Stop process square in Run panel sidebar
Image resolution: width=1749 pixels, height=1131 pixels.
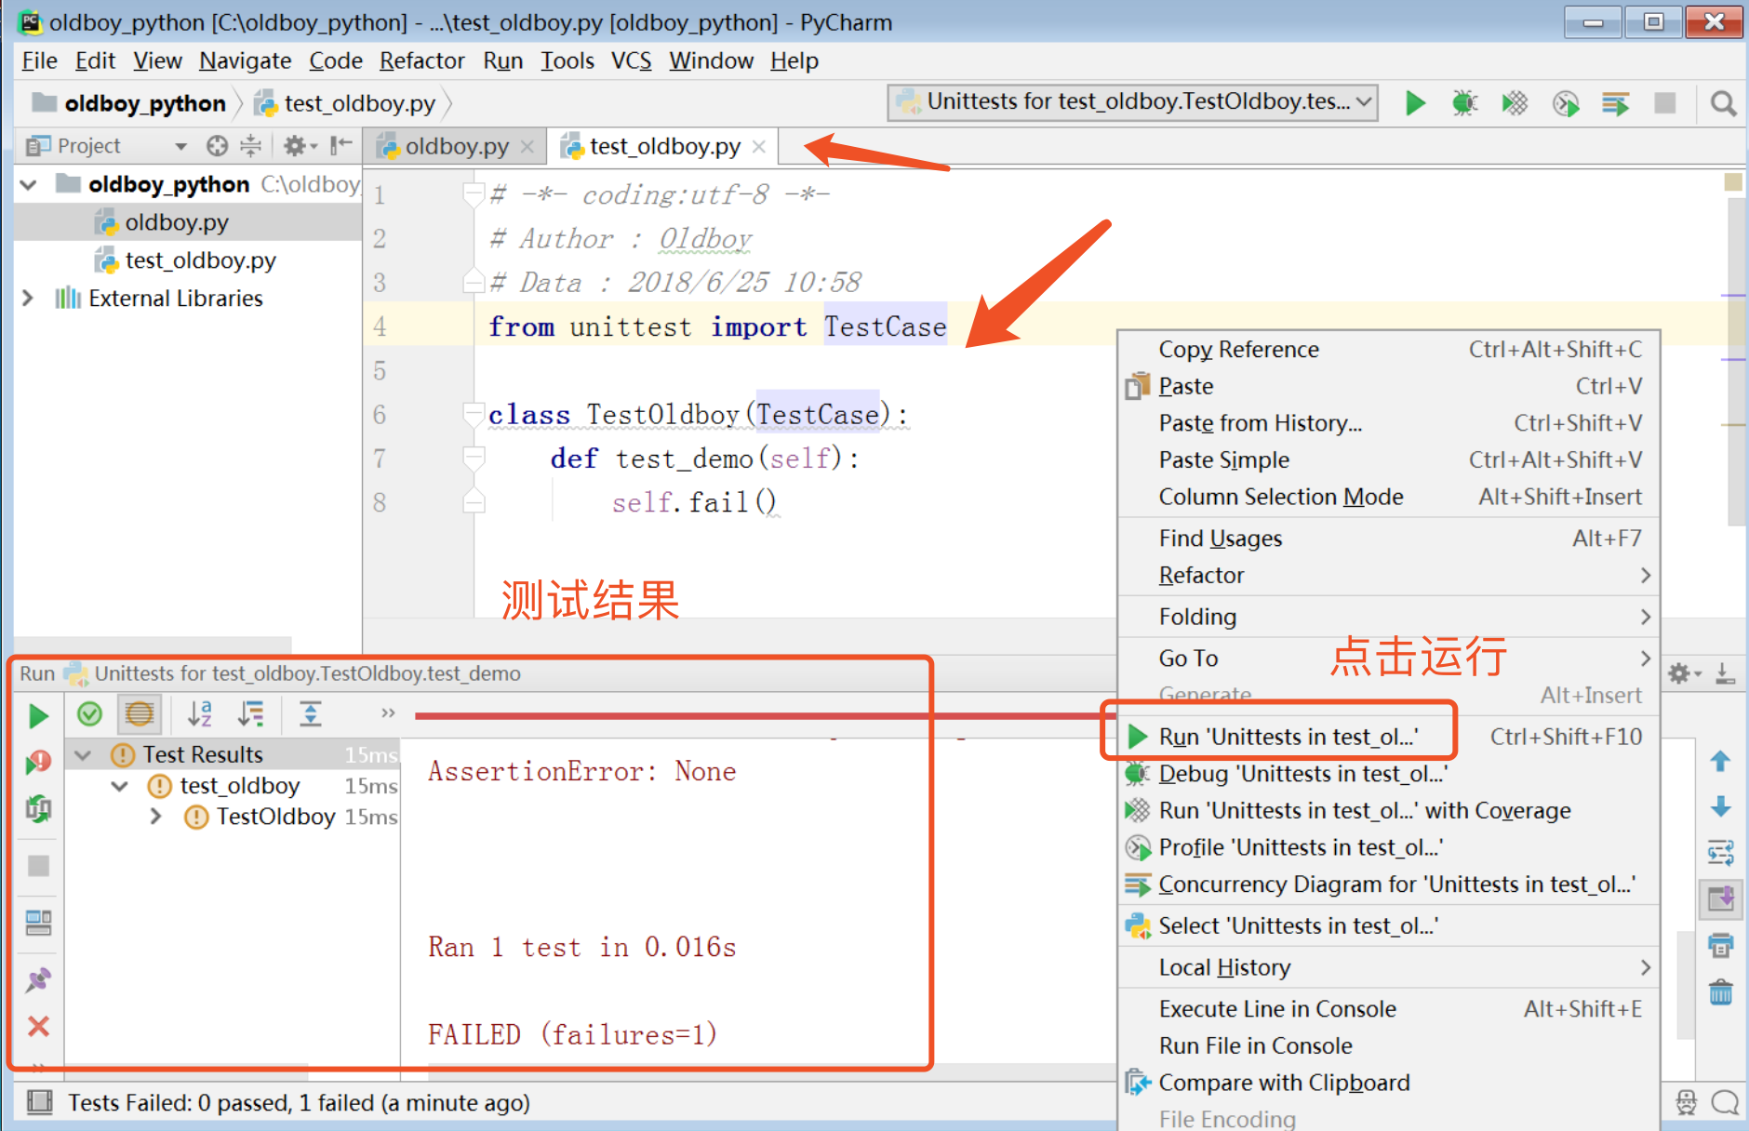38,866
